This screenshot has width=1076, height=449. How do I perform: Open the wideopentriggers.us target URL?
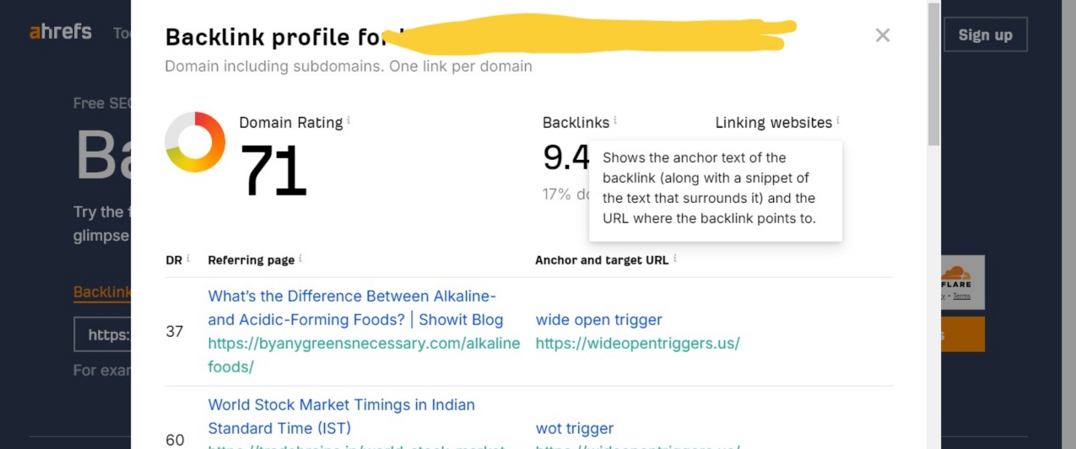point(637,344)
